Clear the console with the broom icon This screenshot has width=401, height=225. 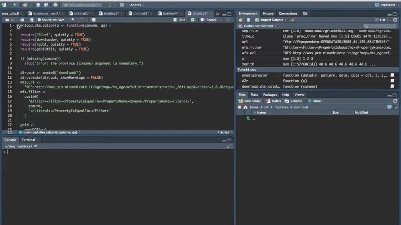click(x=229, y=146)
